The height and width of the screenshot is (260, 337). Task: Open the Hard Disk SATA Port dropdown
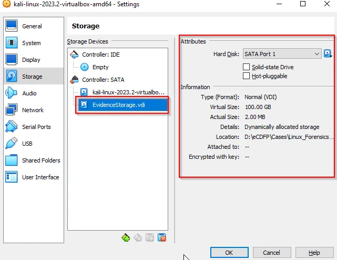281,54
